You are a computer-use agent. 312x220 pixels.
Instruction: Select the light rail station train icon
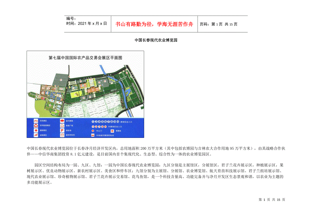[x=93, y=135]
